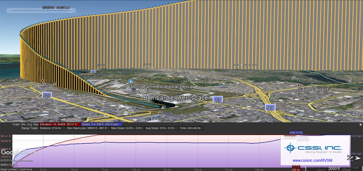Screen dimensions: 363x171
Task: Close the elevation profile panel
Action: coord(360,125)
